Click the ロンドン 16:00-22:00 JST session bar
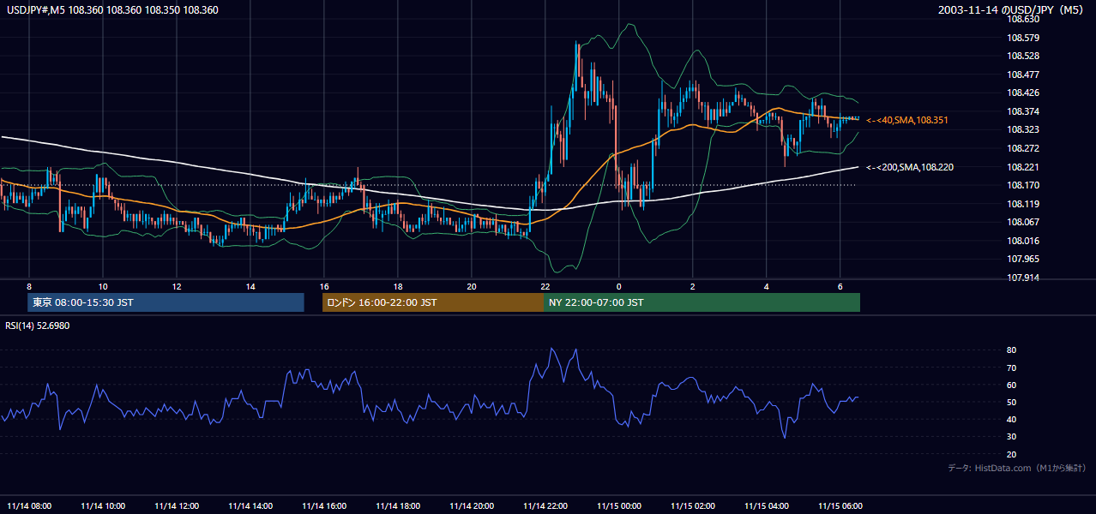The height and width of the screenshot is (514, 1096). click(x=432, y=302)
